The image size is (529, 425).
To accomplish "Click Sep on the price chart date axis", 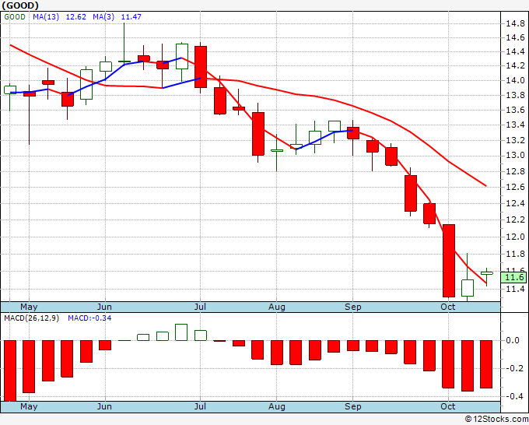I will [x=353, y=307].
